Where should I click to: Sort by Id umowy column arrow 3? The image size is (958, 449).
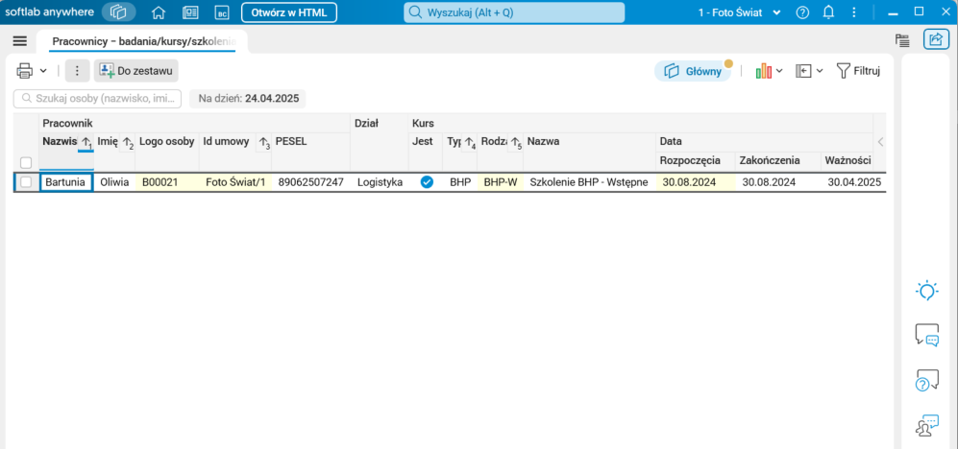[x=263, y=143]
